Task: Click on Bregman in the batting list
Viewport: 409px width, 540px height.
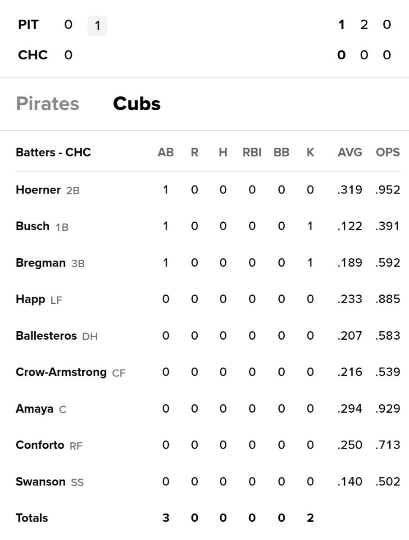Action: 41,263
